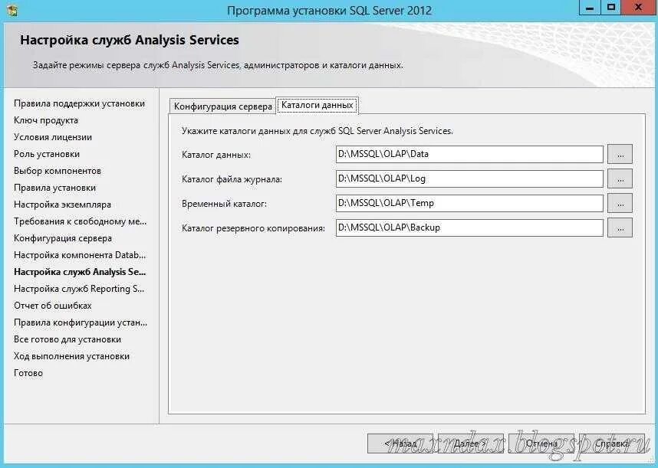Go back with the Назад button
This screenshot has width=658, height=468.
click(x=401, y=443)
